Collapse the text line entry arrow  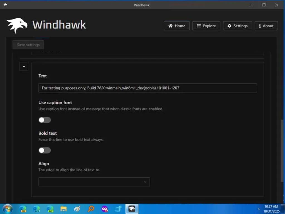pyautogui.click(x=24, y=66)
